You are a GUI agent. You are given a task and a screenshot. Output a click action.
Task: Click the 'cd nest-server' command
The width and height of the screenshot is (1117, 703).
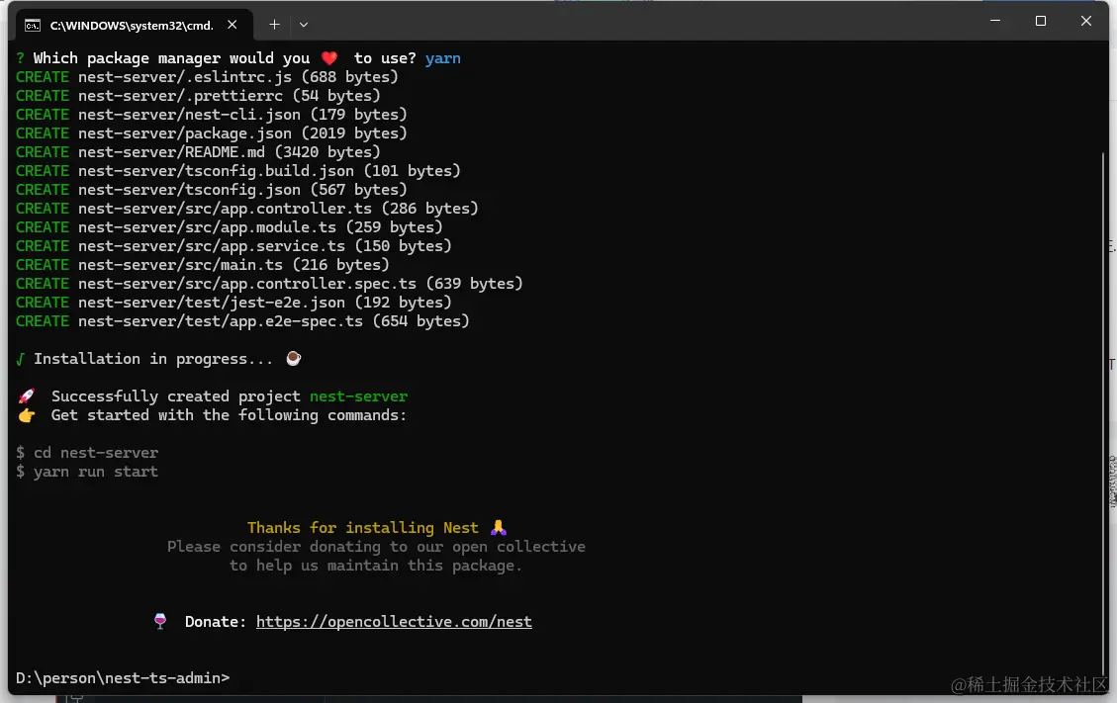96,453
